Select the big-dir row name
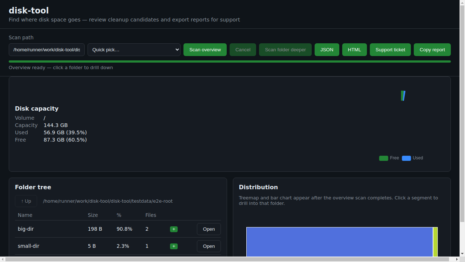The width and height of the screenshot is (465, 262). (x=26, y=229)
